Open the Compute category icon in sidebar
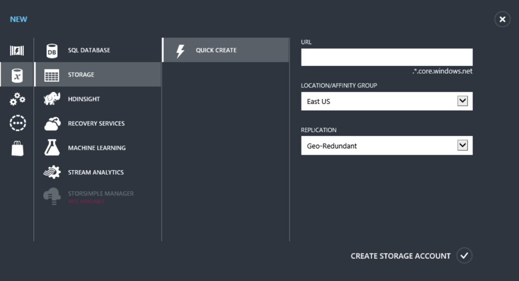The image size is (519, 281). [17, 51]
